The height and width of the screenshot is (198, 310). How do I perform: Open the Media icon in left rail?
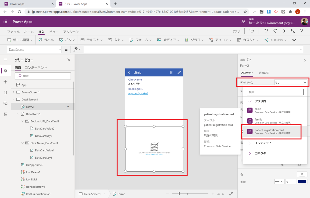pos(5,103)
